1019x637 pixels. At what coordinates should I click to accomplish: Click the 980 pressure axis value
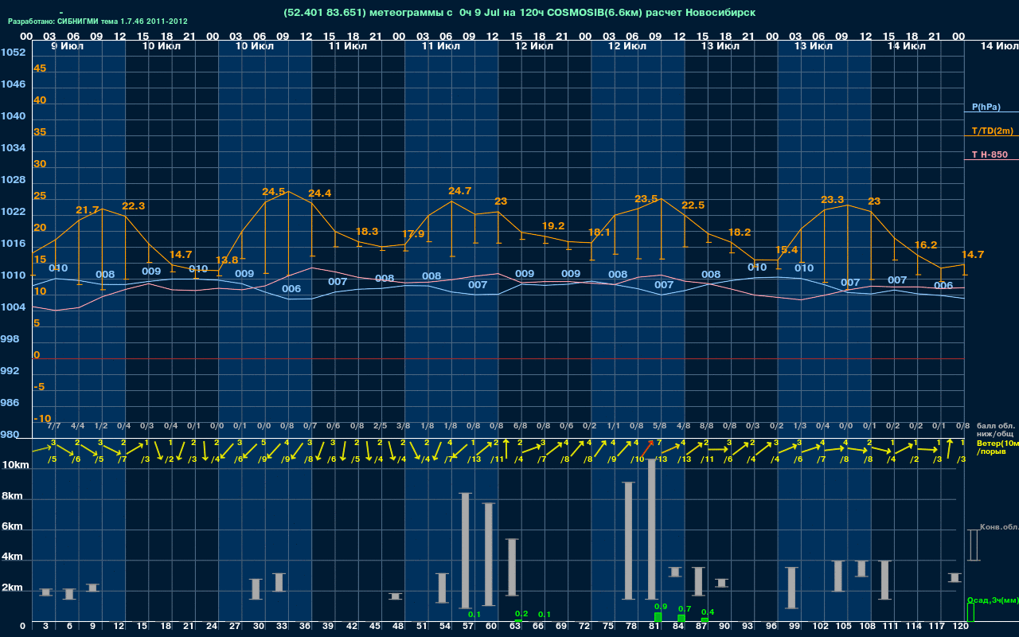(x=10, y=435)
